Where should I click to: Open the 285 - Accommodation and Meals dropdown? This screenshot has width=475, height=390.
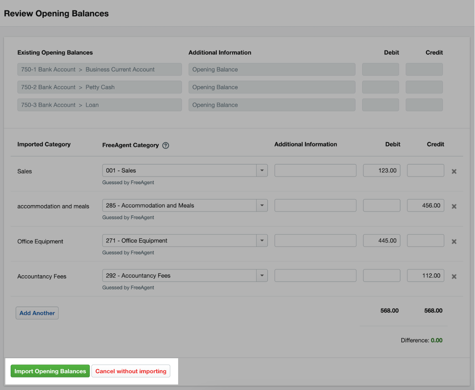pyautogui.click(x=262, y=205)
